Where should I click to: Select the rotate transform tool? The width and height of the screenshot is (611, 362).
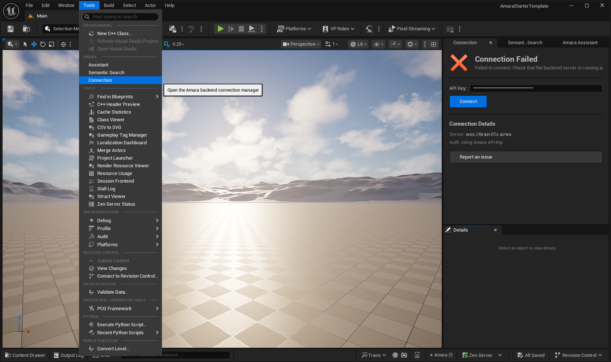click(43, 44)
